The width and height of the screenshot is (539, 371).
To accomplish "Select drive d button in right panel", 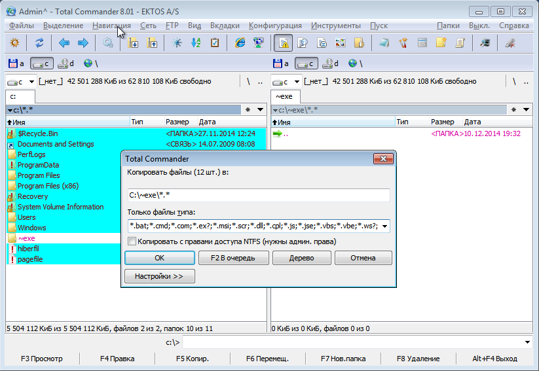I will (x=330, y=63).
